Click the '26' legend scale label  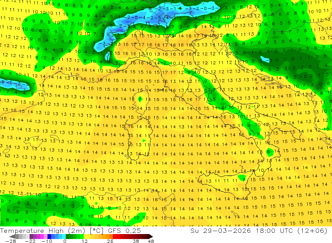click(x=110, y=241)
